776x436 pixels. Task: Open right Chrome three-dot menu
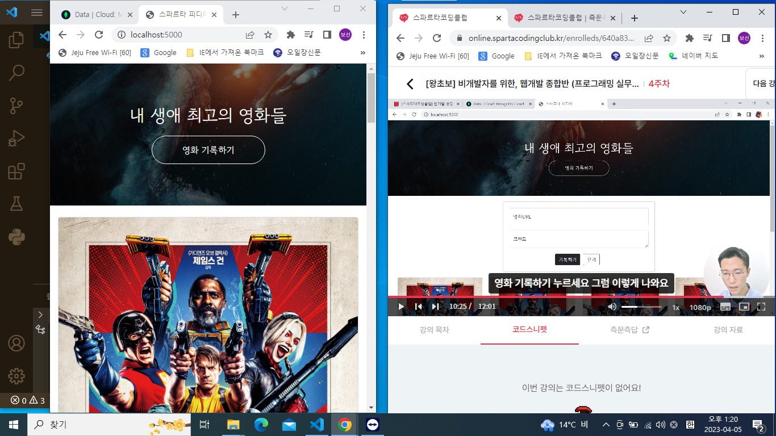[x=762, y=38]
